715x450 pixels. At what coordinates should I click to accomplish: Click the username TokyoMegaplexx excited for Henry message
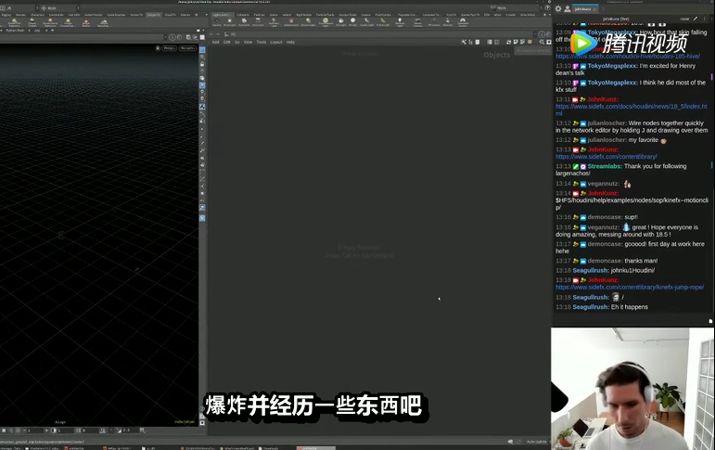coord(612,66)
